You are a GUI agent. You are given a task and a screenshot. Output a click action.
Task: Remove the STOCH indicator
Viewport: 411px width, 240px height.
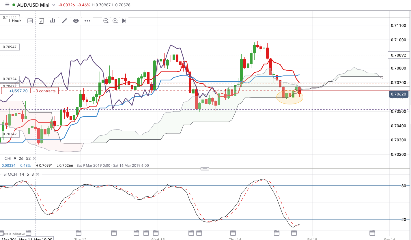37,174
